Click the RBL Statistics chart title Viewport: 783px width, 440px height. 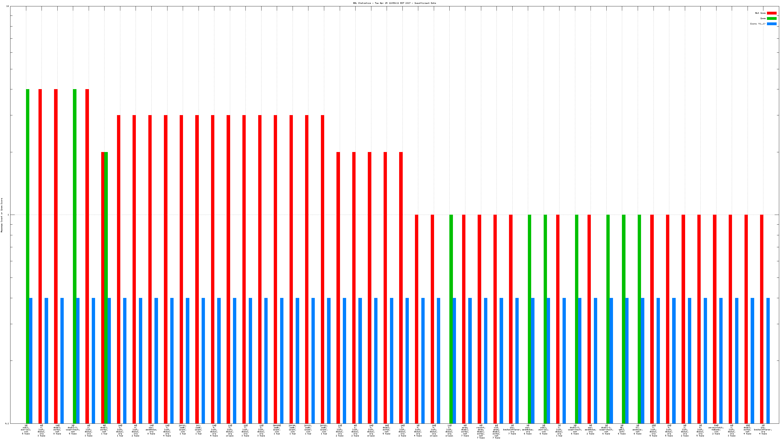click(394, 3)
